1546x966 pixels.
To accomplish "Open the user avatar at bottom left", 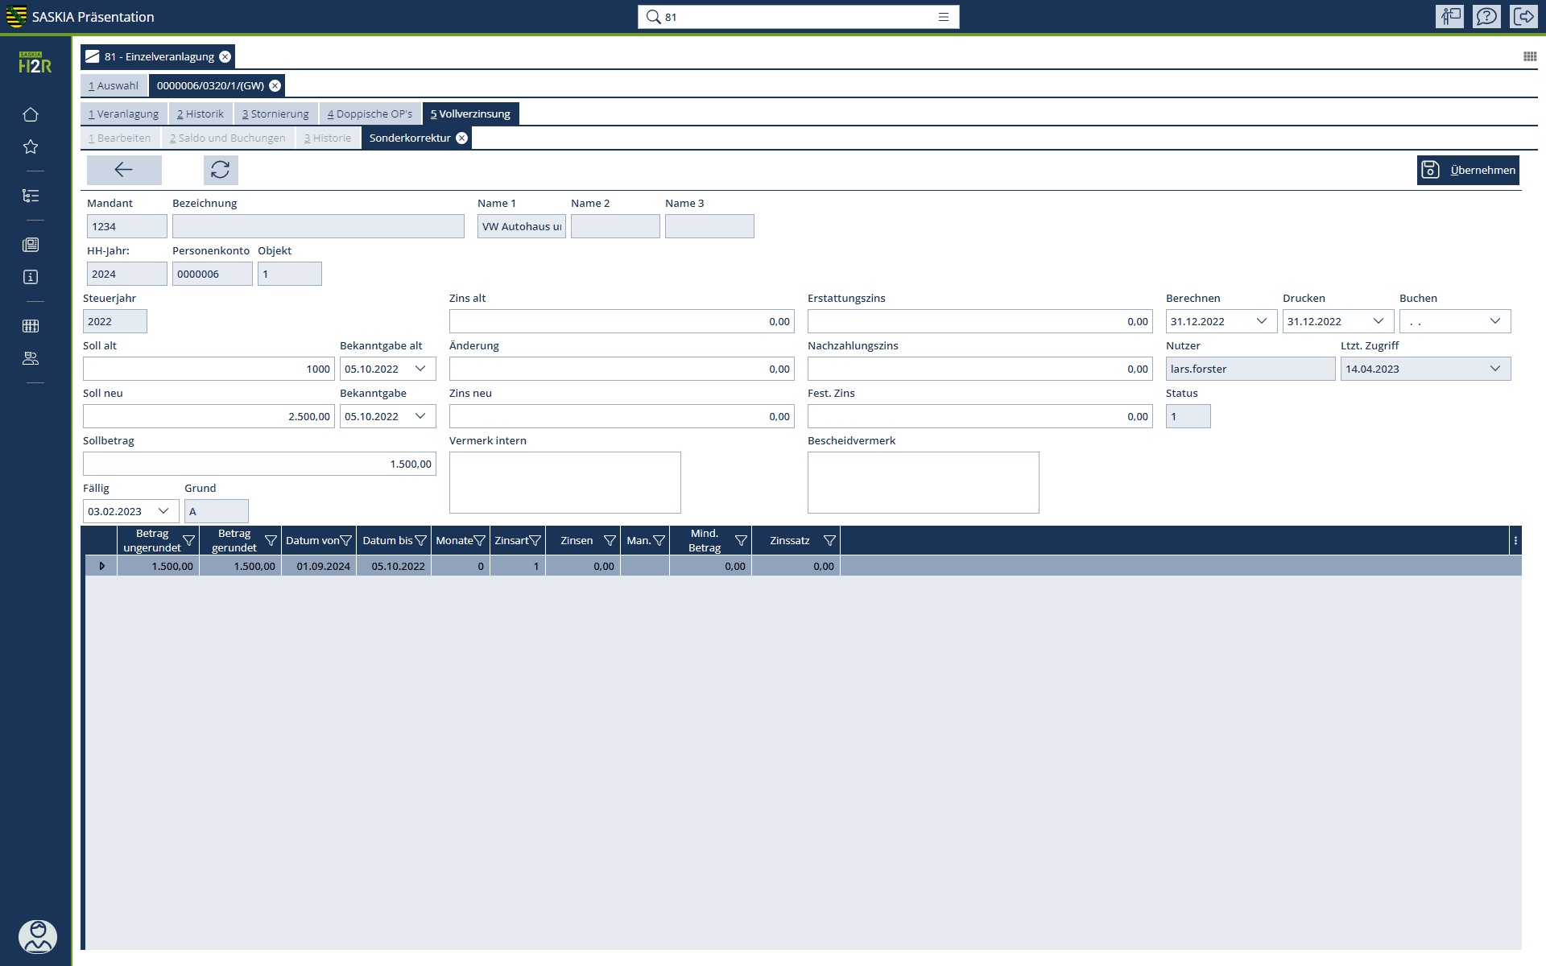I will 37,936.
